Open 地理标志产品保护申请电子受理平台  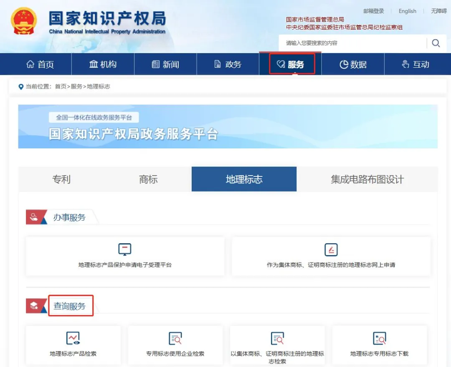[x=125, y=256]
